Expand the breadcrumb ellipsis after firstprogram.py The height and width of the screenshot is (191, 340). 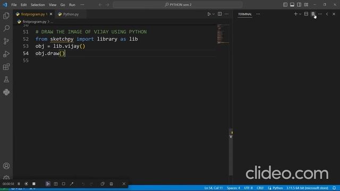pos(52,22)
